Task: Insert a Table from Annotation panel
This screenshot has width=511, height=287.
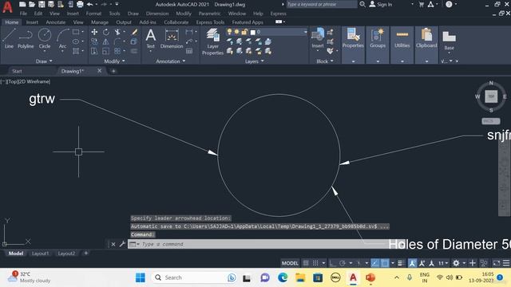Action: tap(189, 51)
